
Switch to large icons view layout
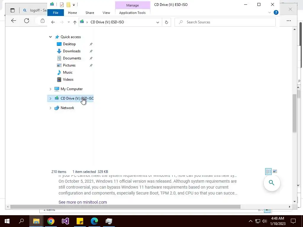(275, 171)
